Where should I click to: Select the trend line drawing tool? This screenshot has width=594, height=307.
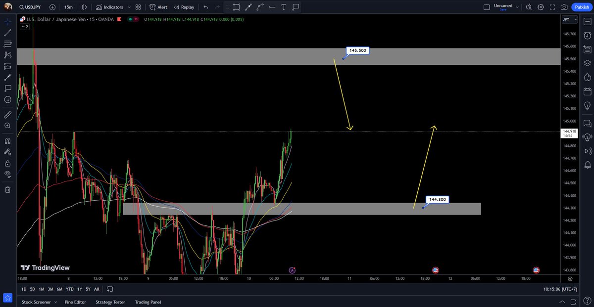tap(7, 33)
